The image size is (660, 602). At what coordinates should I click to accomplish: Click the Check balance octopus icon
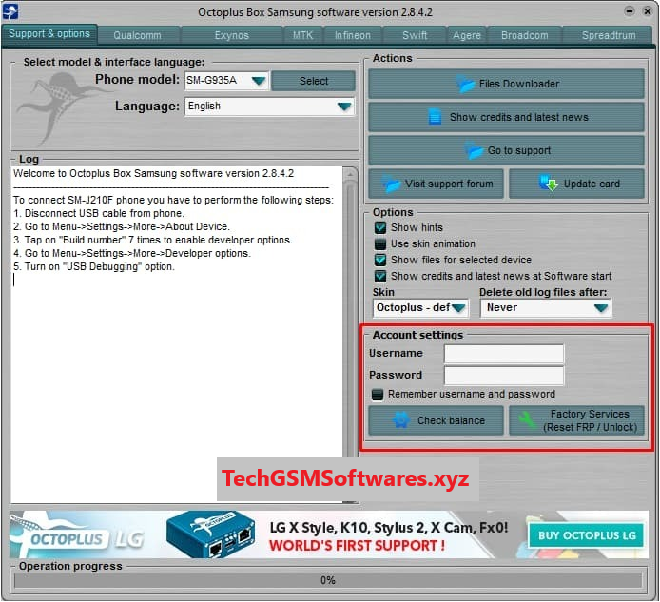pyautogui.click(x=401, y=420)
